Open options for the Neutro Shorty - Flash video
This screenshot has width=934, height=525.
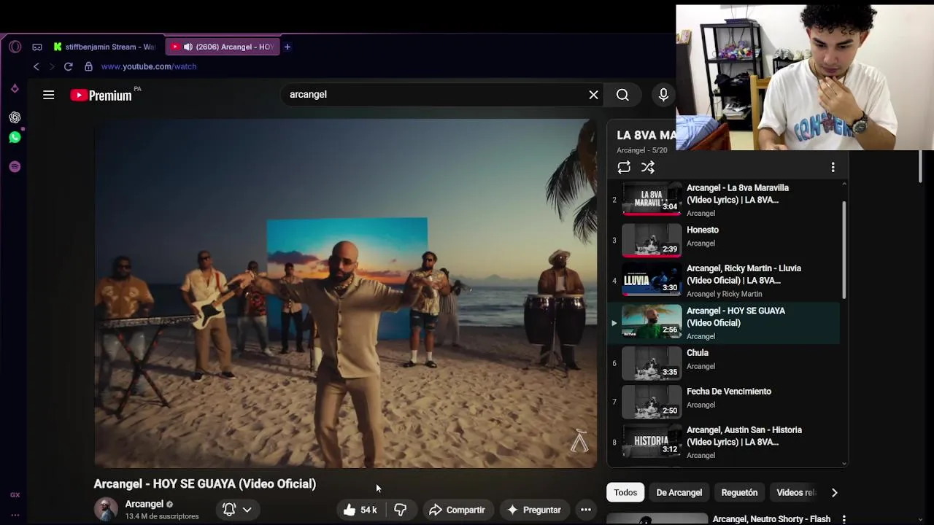coord(844,519)
